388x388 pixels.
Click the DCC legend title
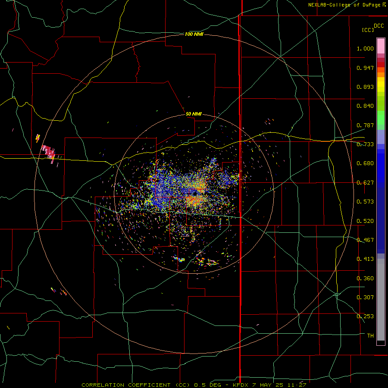[x=379, y=26]
